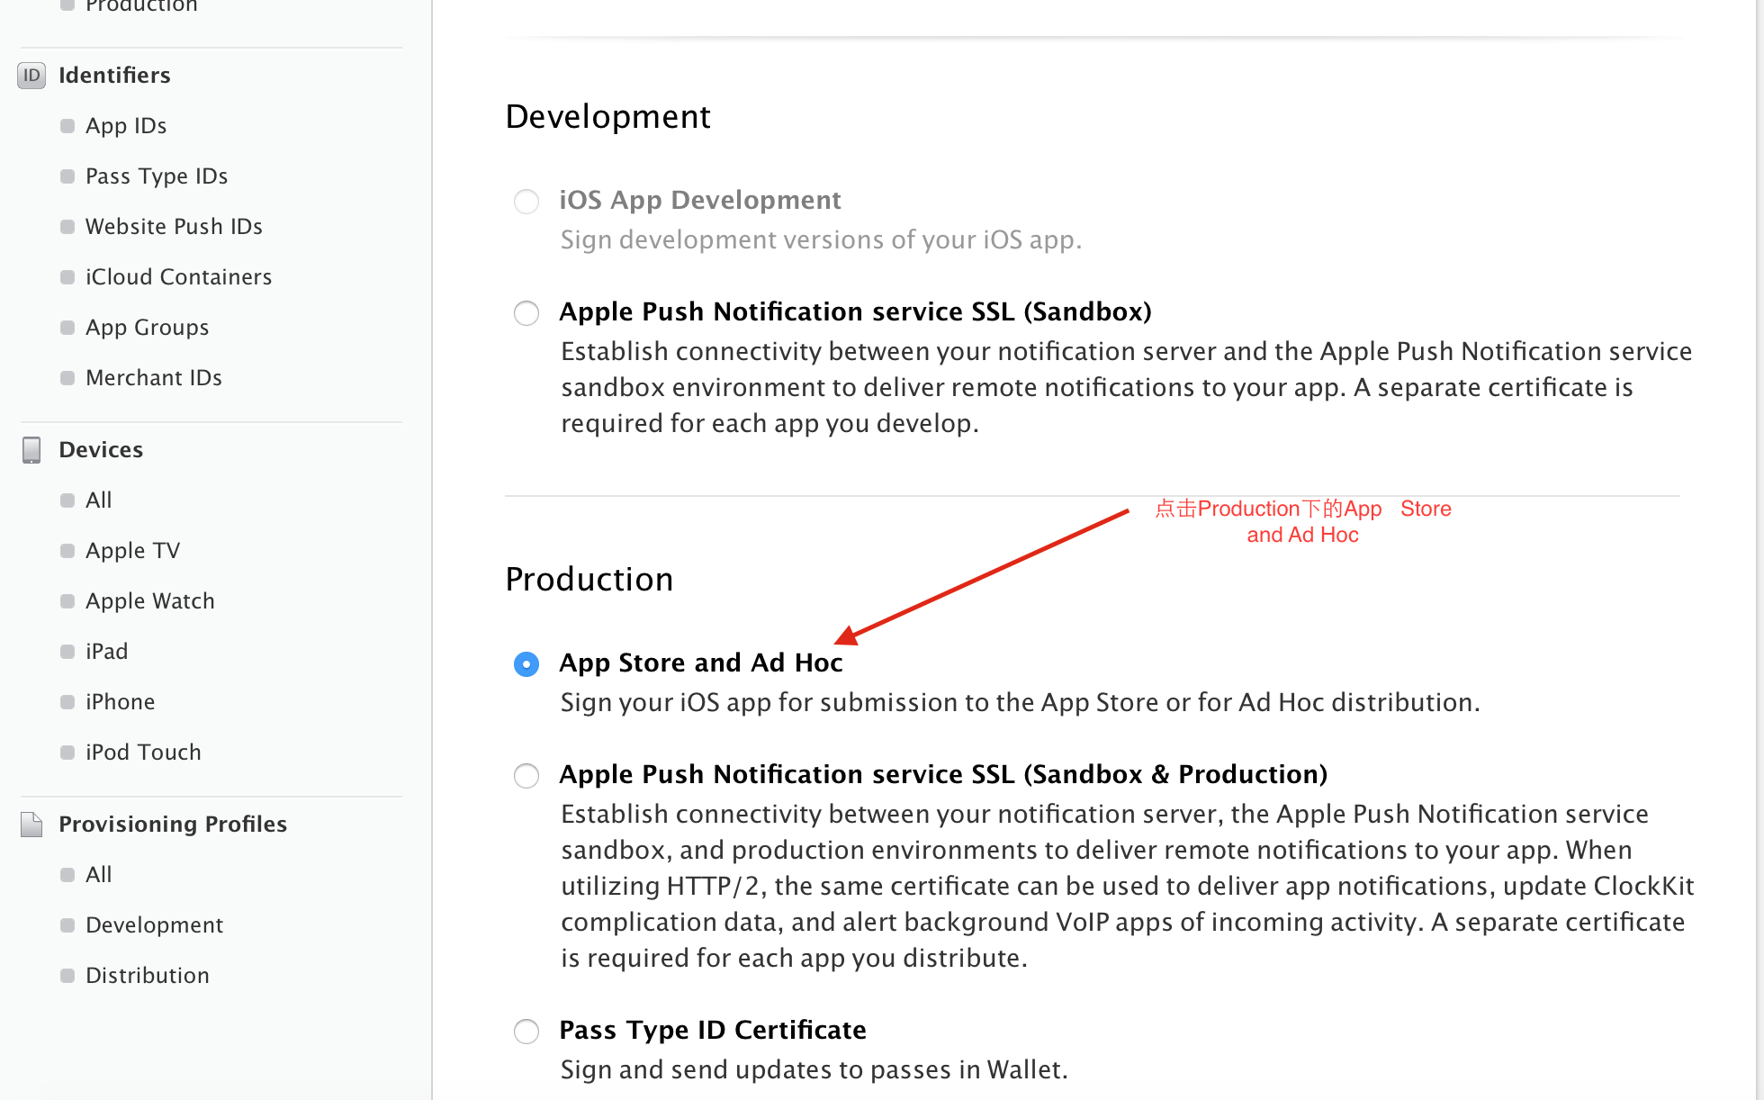The height and width of the screenshot is (1100, 1764).
Task: Click the Devices tablet icon
Action: point(31,450)
